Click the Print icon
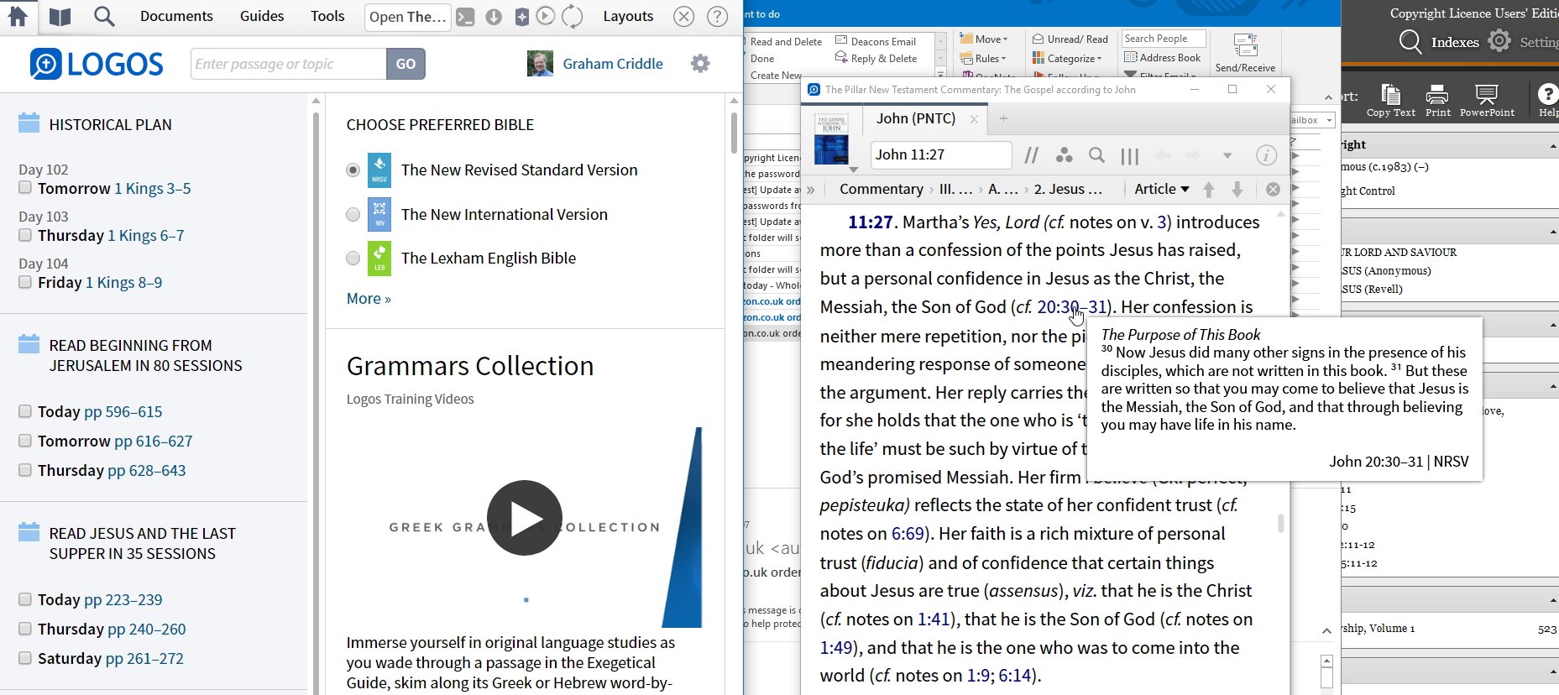 tap(1437, 100)
